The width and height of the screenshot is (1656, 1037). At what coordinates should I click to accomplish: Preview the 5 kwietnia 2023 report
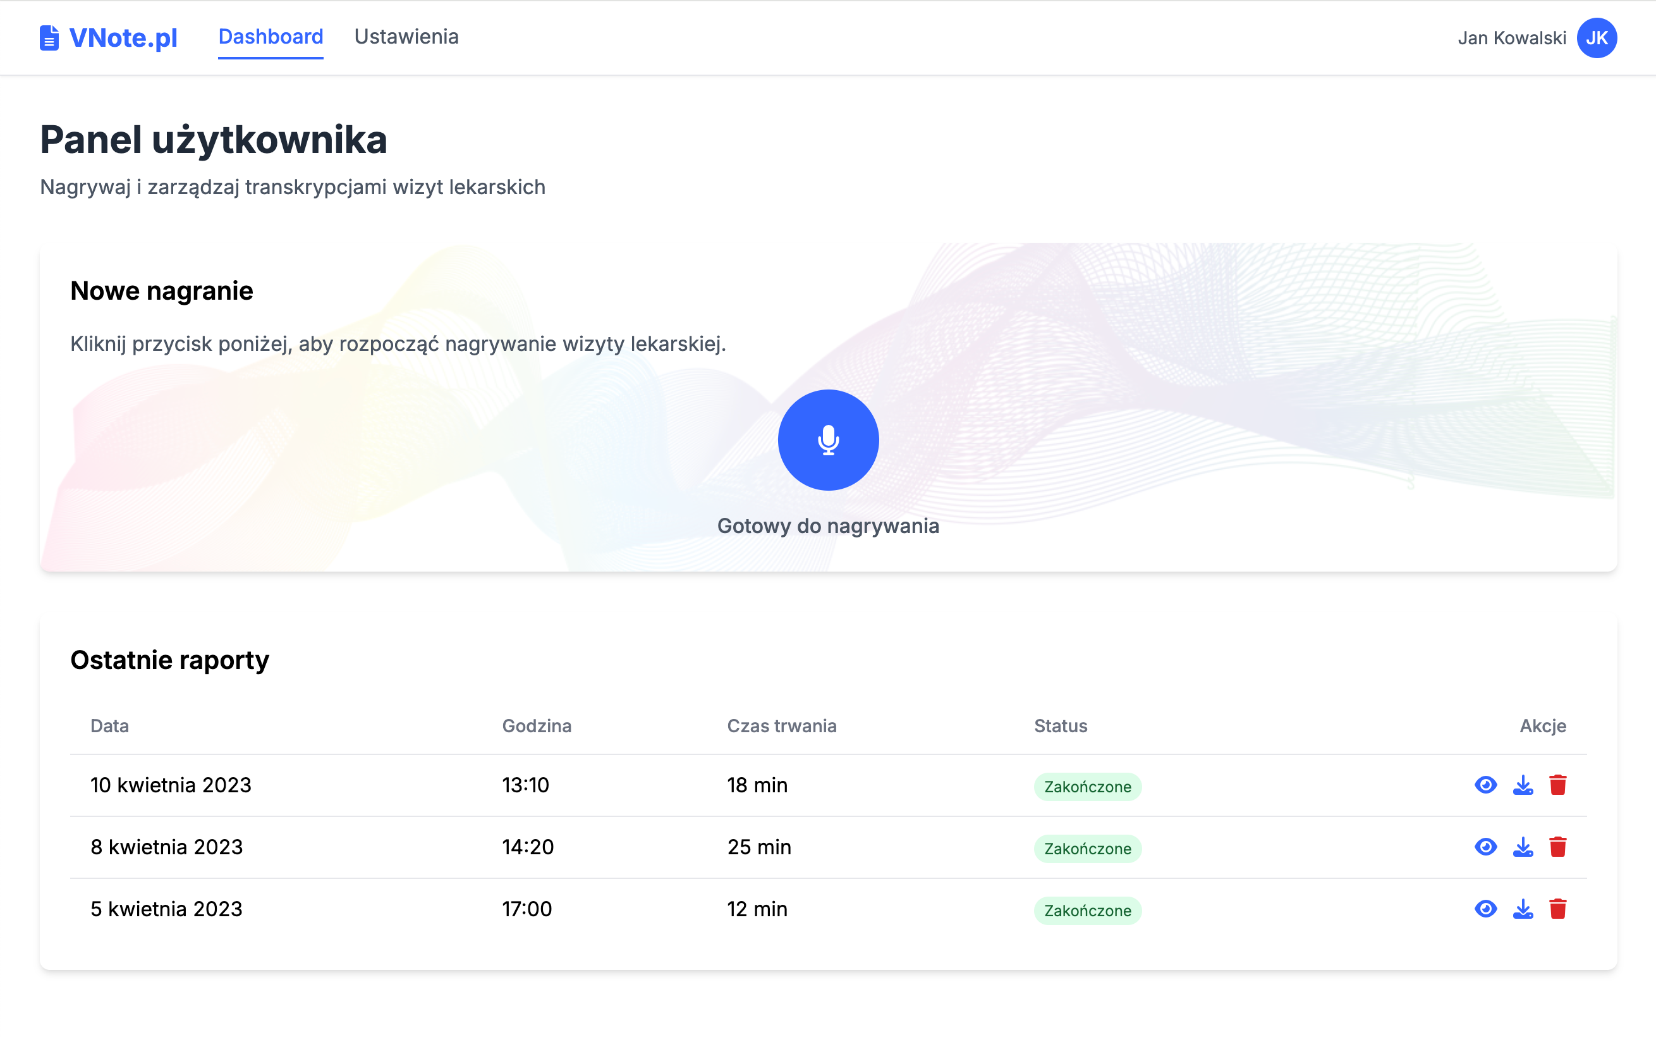1485,909
